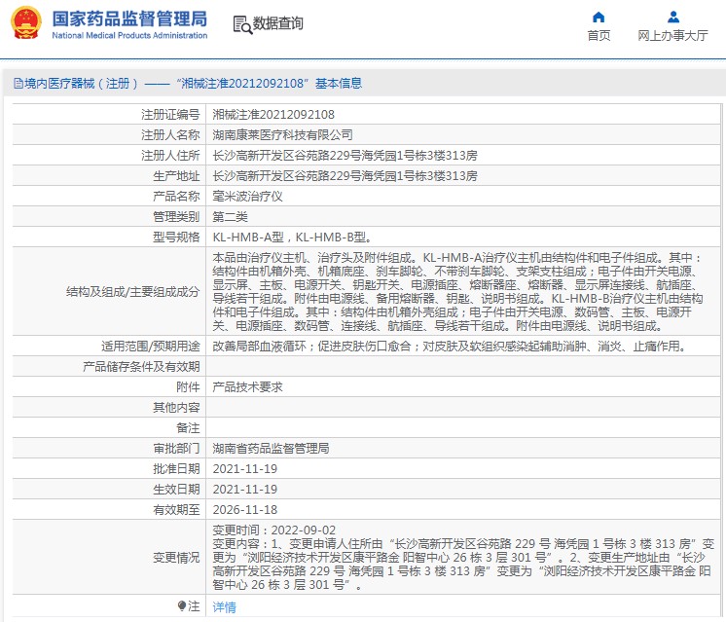This screenshot has width=726, height=622.
Task: Select approval department 湖南省药品监督管理局
Action: (x=271, y=449)
